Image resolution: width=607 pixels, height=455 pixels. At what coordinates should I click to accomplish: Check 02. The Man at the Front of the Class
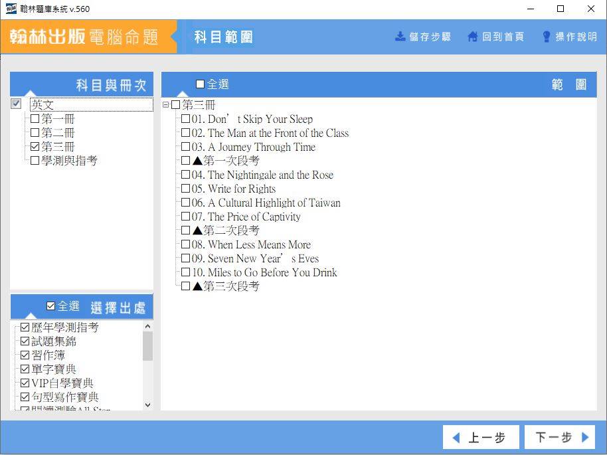click(186, 132)
